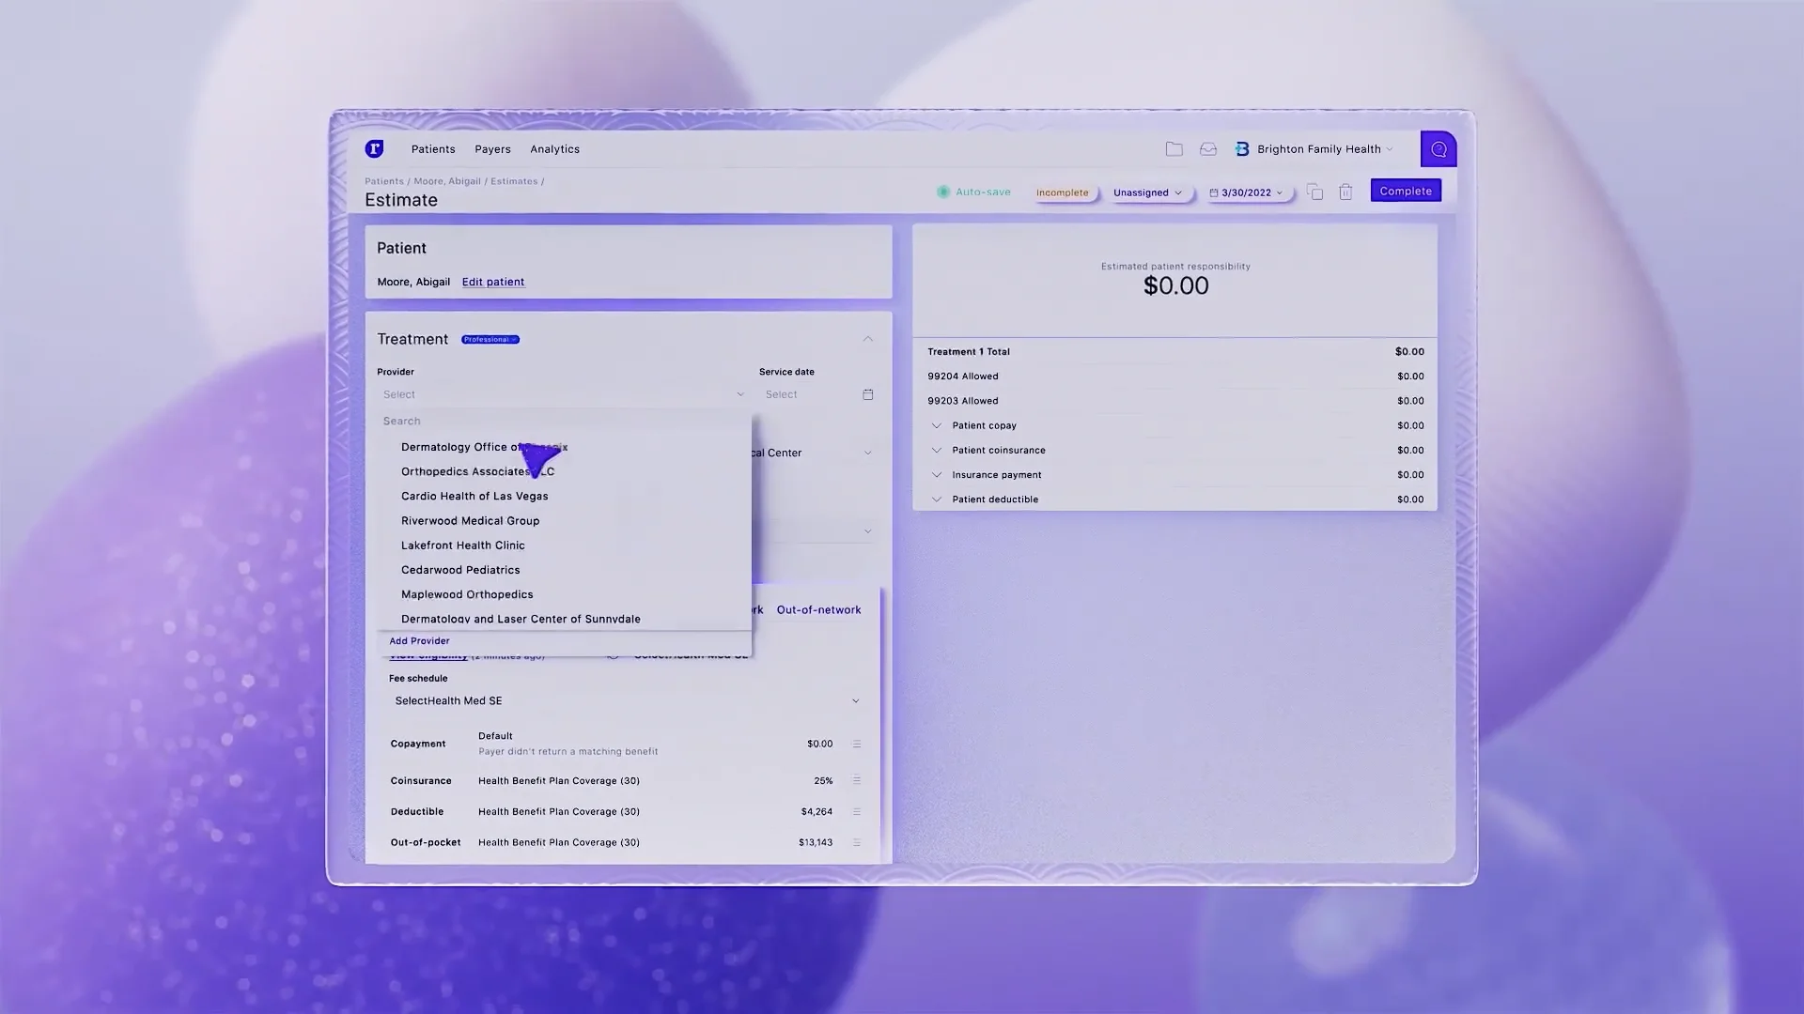Select Riverwood Medical Group provider

(470, 520)
